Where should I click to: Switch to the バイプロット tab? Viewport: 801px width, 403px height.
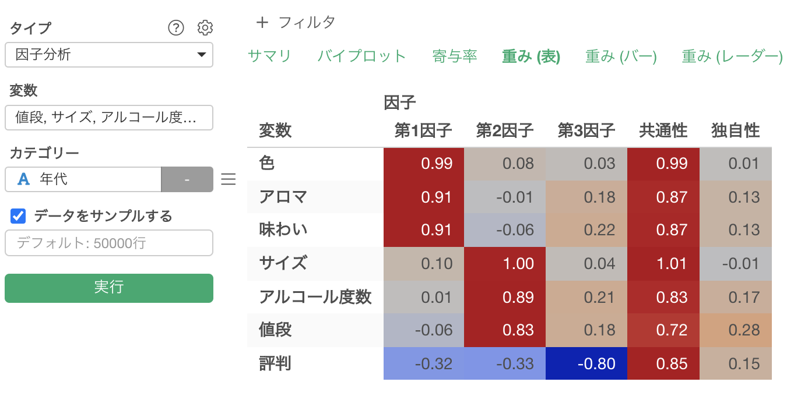(x=361, y=56)
